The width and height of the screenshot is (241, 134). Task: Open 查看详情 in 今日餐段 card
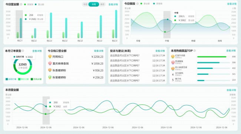click(232, 4)
